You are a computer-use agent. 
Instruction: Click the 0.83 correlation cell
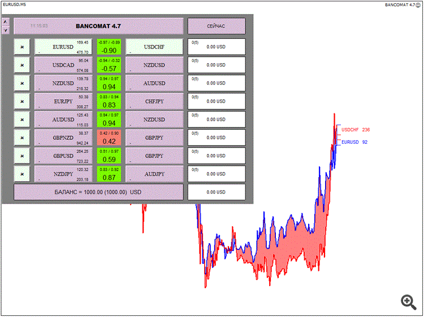click(109, 102)
